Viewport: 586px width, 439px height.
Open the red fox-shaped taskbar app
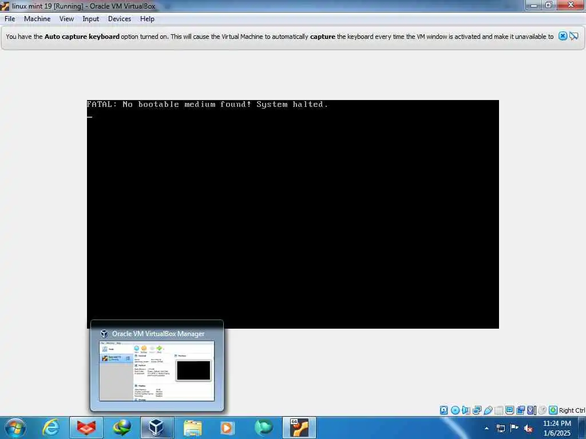pos(86,428)
